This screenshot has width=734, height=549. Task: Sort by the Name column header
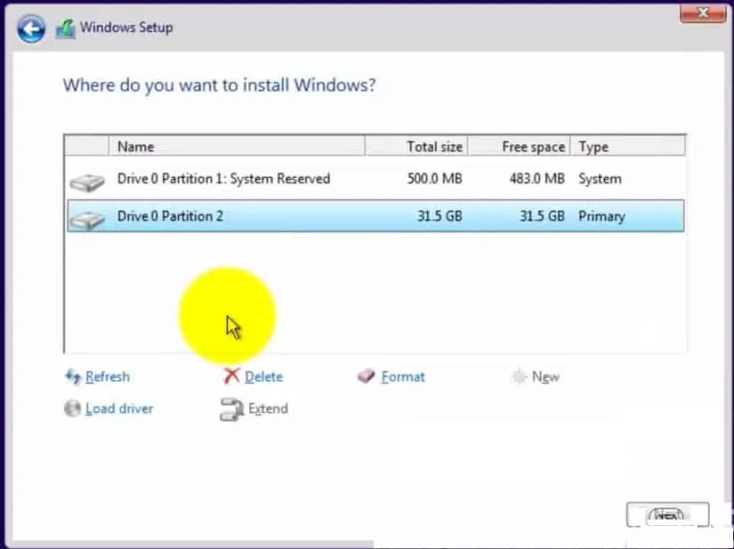pos(237,147)
